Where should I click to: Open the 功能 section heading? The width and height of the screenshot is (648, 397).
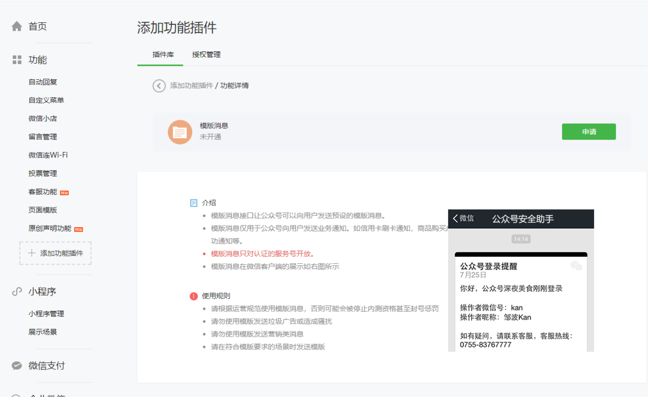(x=38, y=60)
